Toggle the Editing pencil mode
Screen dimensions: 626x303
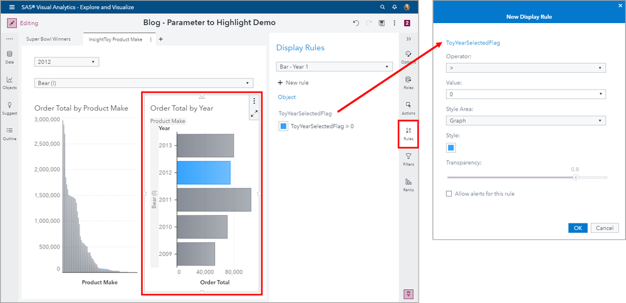point(12,23)
